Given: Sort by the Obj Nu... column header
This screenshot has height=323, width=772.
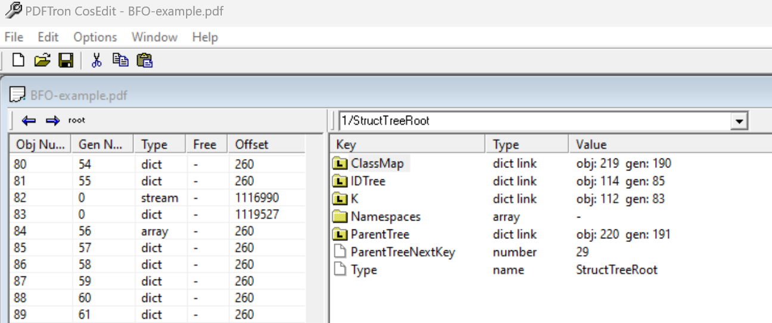Looking at the screenshot, I should point(41,144).
